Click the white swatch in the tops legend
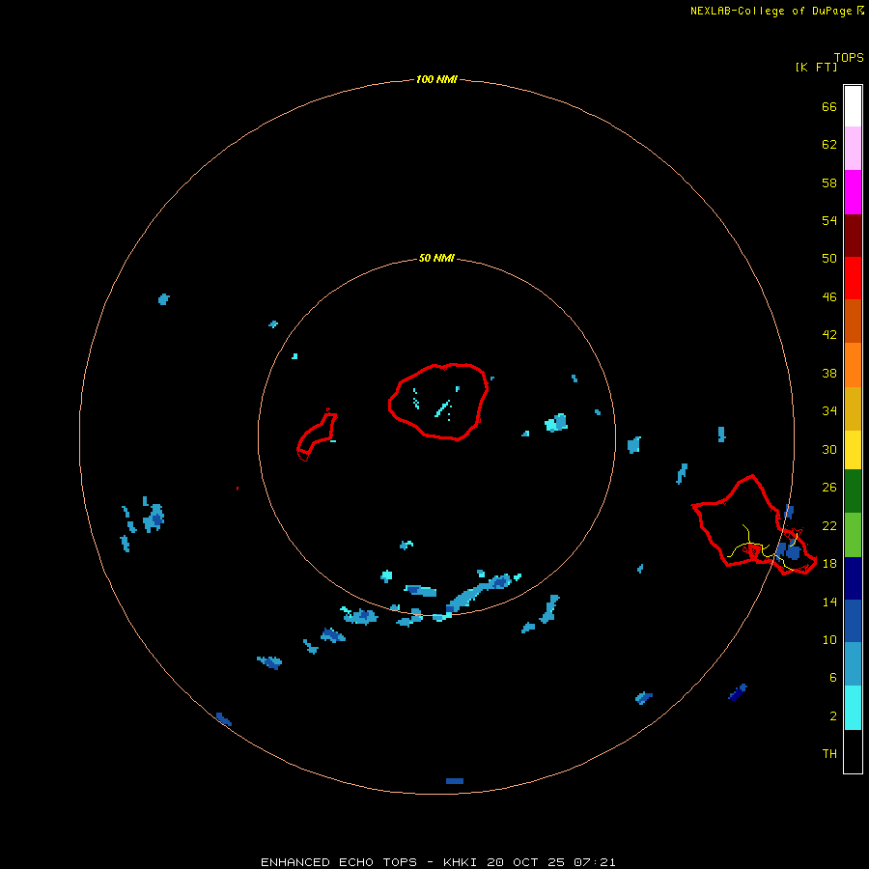 (x=853, y=106)
